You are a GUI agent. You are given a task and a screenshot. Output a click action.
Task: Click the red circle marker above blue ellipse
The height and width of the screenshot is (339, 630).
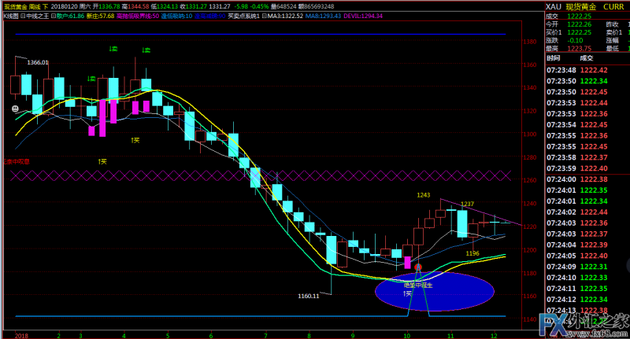tap(419, 268)
